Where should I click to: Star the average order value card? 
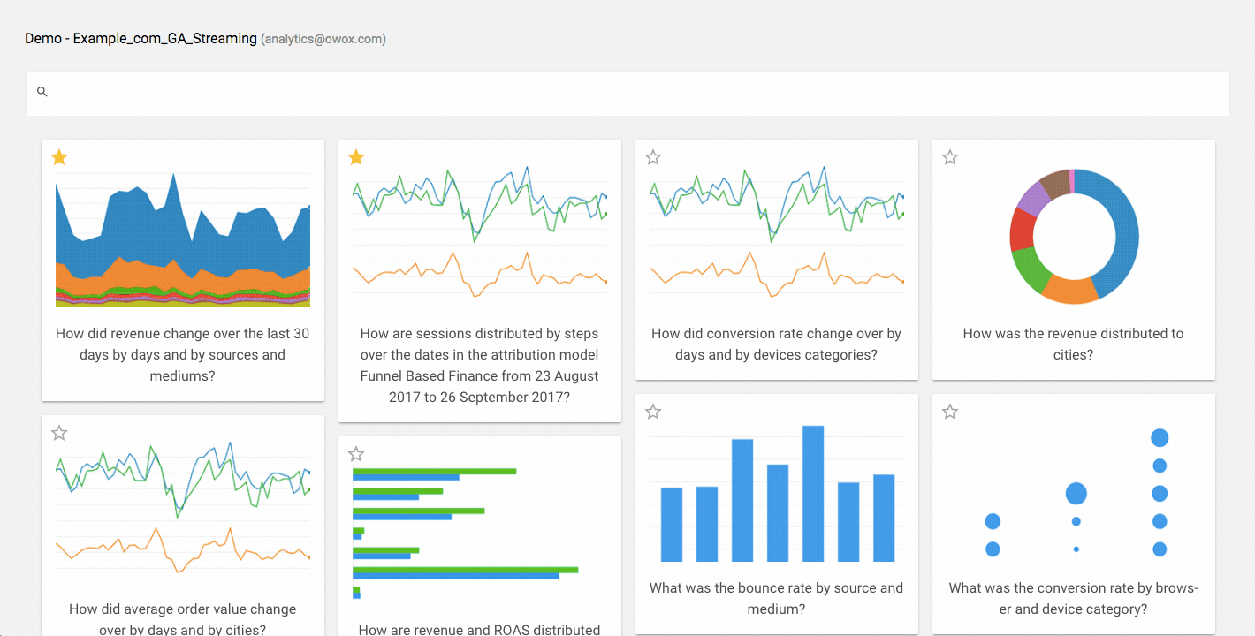point(59,433)
